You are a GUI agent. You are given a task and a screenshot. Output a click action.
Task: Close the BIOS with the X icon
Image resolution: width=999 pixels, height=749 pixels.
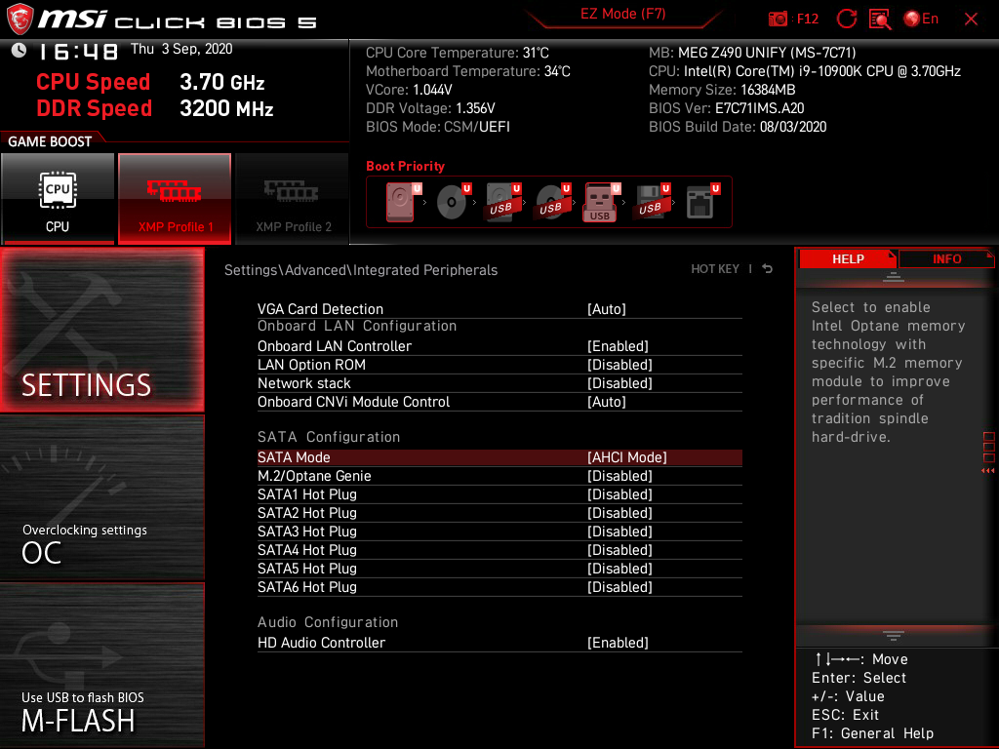pos(971,20)
